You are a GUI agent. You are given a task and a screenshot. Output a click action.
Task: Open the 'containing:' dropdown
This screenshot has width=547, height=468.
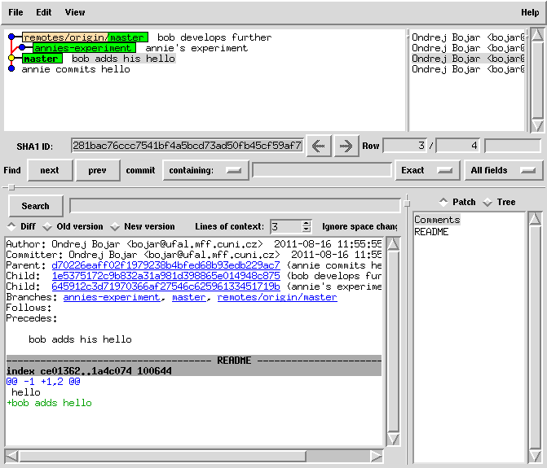(205, 170)
